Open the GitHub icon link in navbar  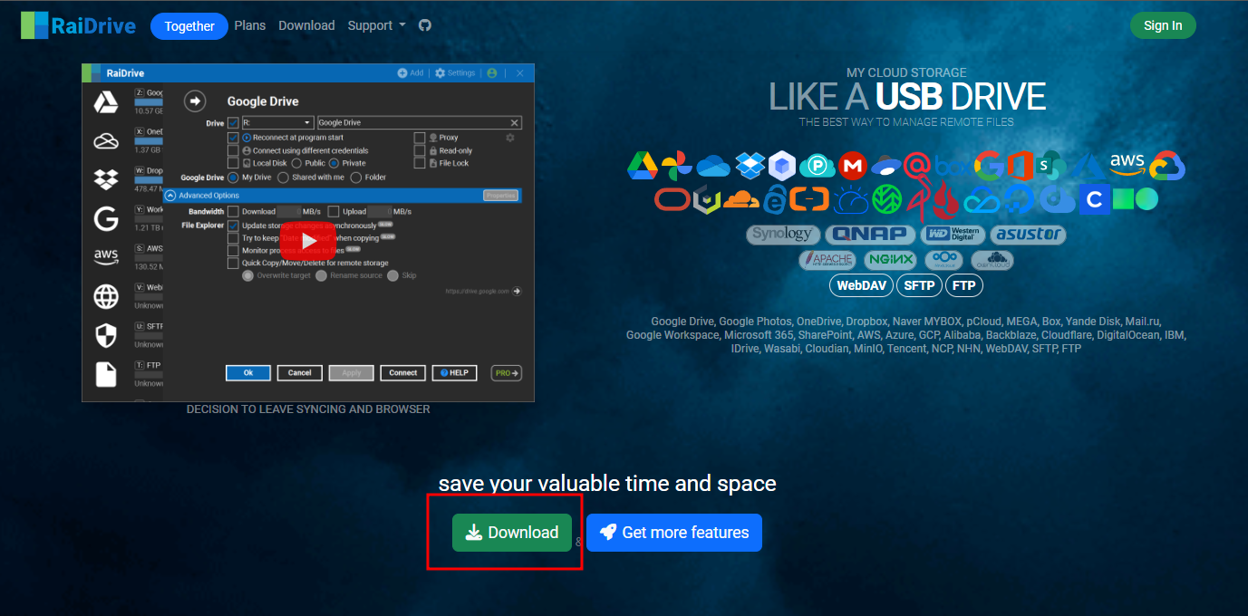pyautogui.click(x=425, y=25)
